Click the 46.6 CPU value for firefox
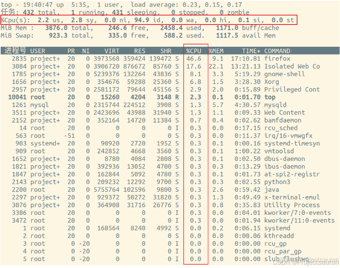340x268 pixels. [194, 58]
